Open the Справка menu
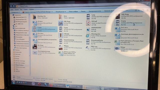The width and height of the screenshot is (160, 90). 31,9
